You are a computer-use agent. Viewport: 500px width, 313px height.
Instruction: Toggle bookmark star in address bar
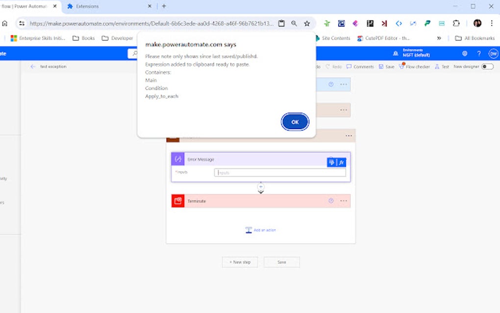(x=307, y=23)
